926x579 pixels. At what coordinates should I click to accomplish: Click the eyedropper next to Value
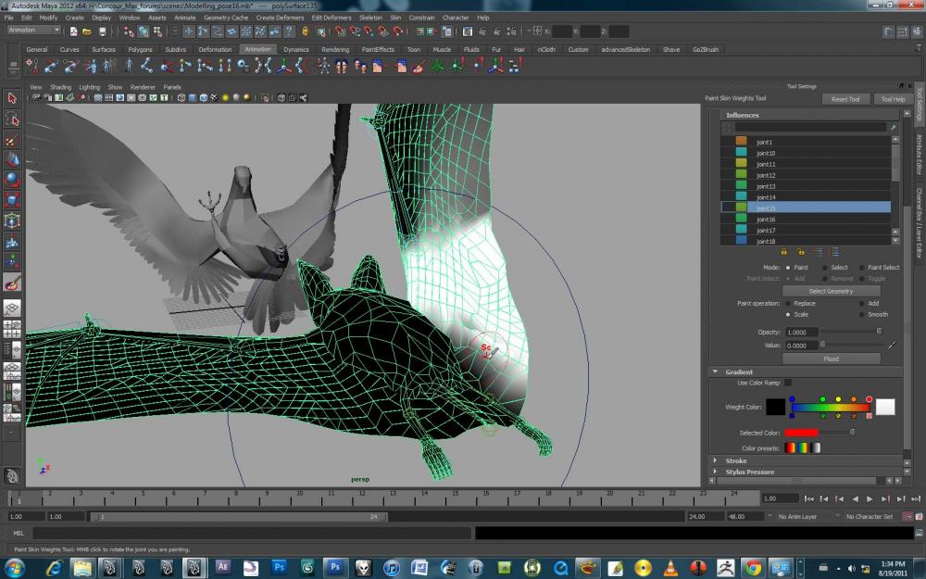click(x=892, y=345)
